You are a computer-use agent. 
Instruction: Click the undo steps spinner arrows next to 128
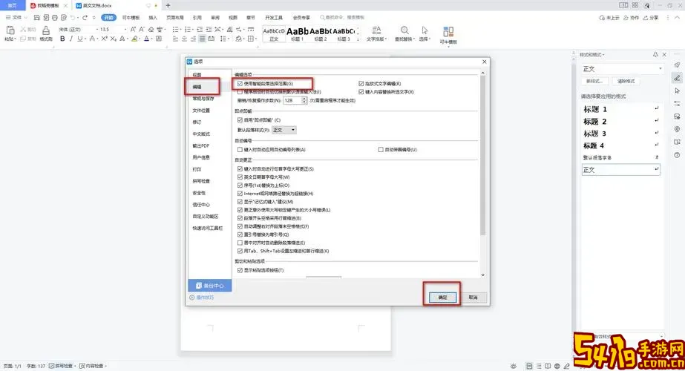(x=304, y=100)
